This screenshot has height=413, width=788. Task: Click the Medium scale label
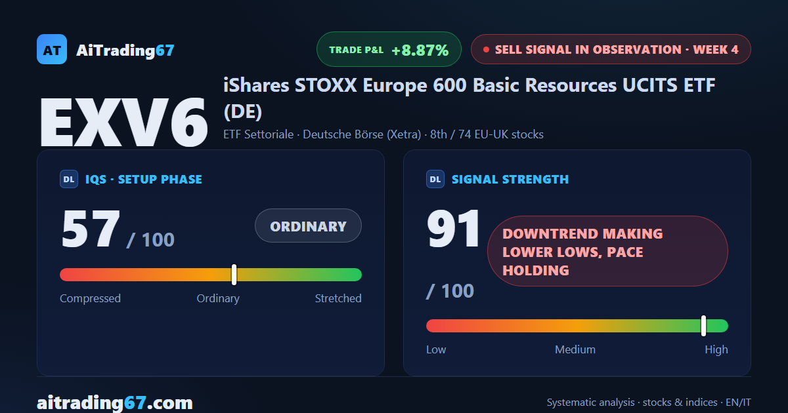pyautogui.click(x=575, y=349)
